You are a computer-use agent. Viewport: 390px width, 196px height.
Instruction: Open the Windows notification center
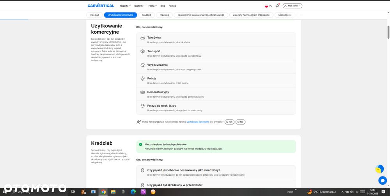[x=383, y=192]
